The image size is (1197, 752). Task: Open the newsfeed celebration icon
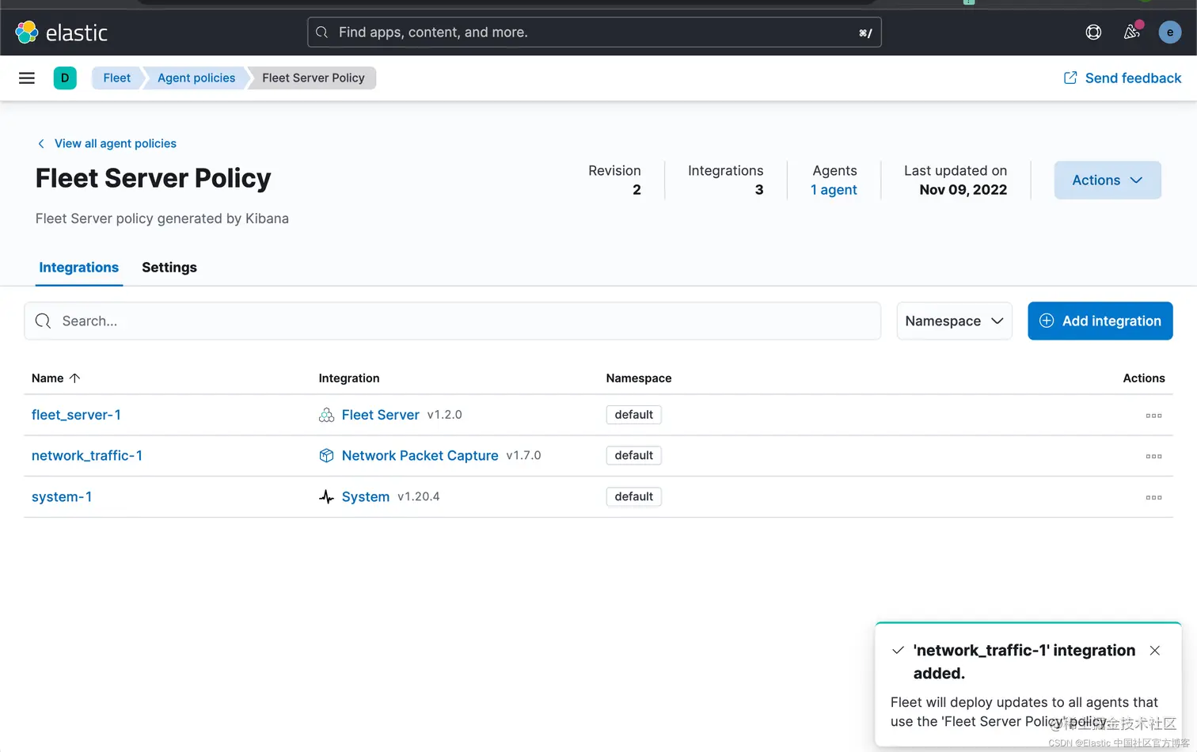tap(1132, 32)
